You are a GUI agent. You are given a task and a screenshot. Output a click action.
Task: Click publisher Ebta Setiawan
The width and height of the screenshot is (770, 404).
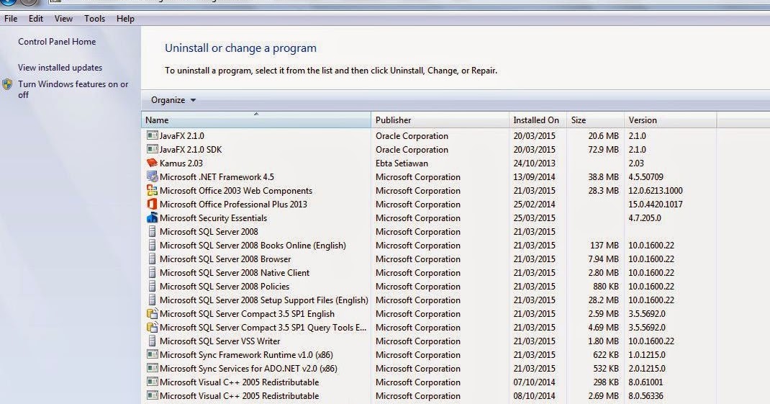[x=402, y=163]
